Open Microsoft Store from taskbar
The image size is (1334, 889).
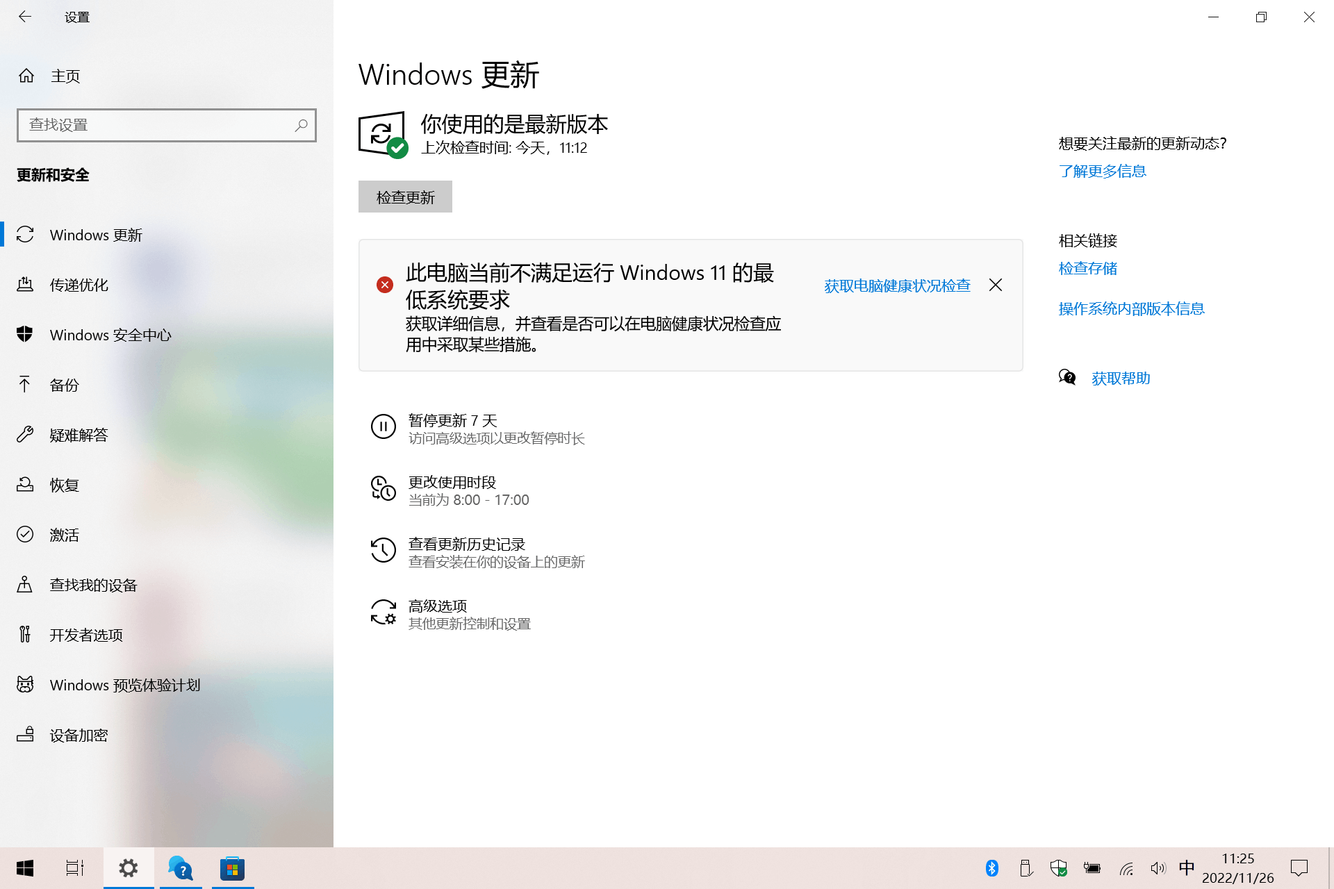click(233, 868)
